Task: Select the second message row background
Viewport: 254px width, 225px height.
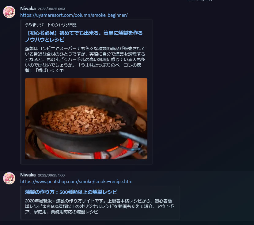Action: 127,196
